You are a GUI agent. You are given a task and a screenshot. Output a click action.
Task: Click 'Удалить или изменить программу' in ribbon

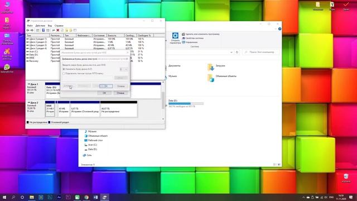click(x=201, y=34)
